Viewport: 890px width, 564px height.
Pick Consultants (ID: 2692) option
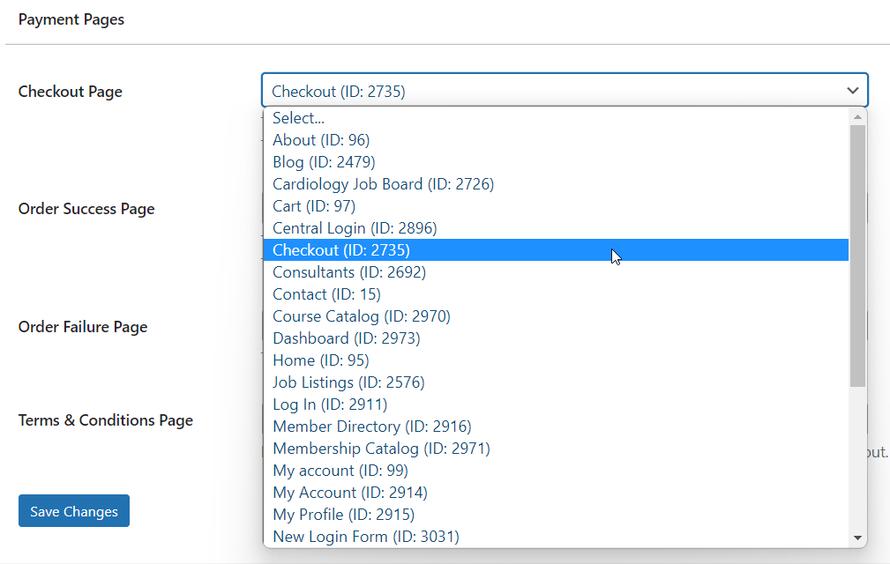coord(556,272)
